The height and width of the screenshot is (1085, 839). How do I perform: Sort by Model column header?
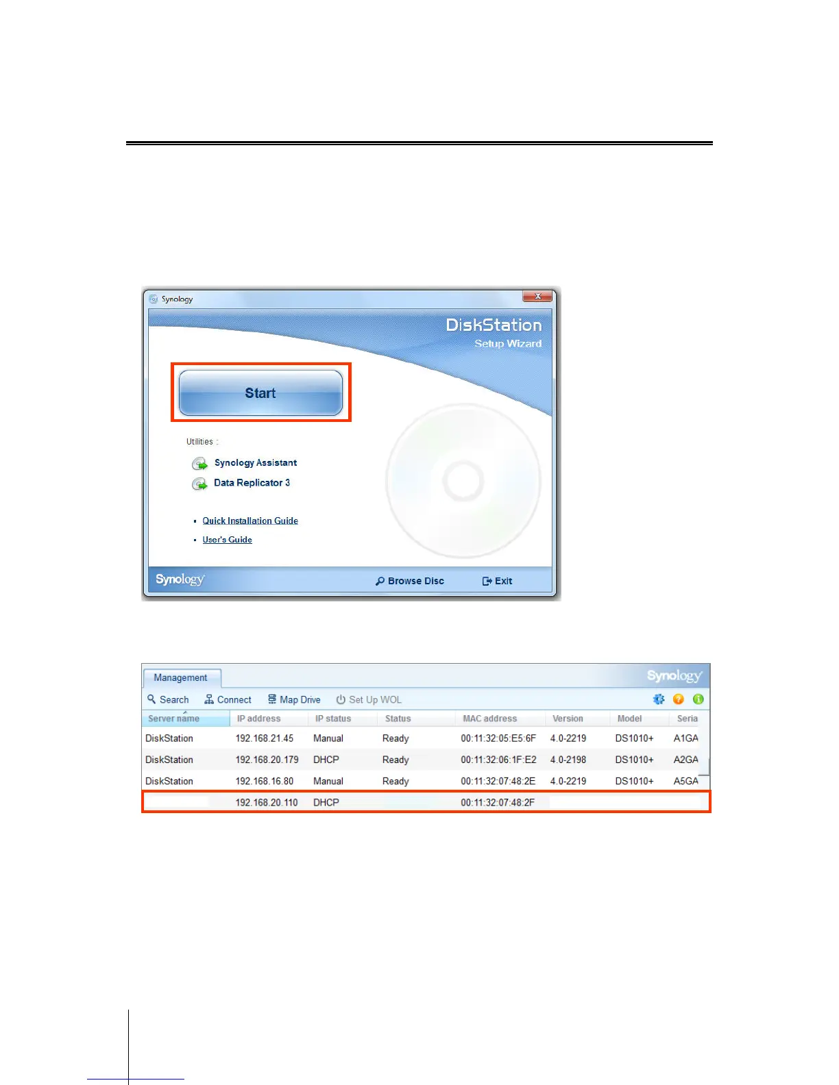[x=640, y=719]
